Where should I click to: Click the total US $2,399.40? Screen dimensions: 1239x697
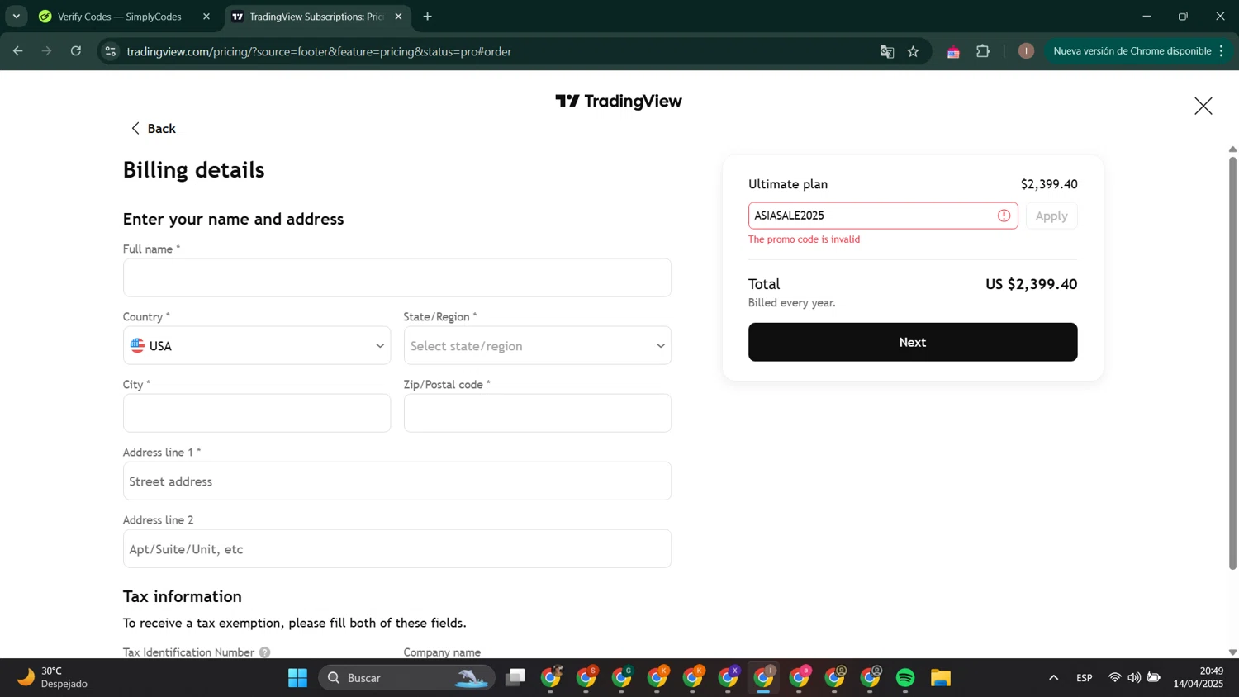pos(1031,284)
